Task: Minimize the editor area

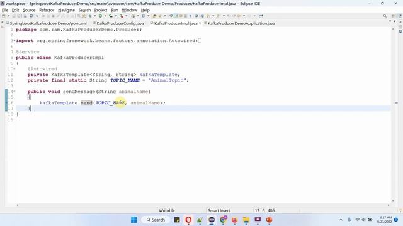Action: (x=390, y=21)
